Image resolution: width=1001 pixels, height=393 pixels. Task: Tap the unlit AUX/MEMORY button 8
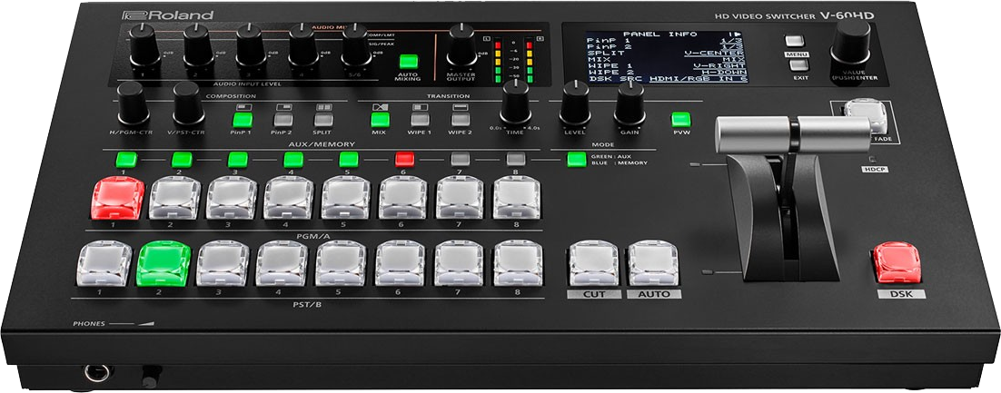tap(516, 160)
